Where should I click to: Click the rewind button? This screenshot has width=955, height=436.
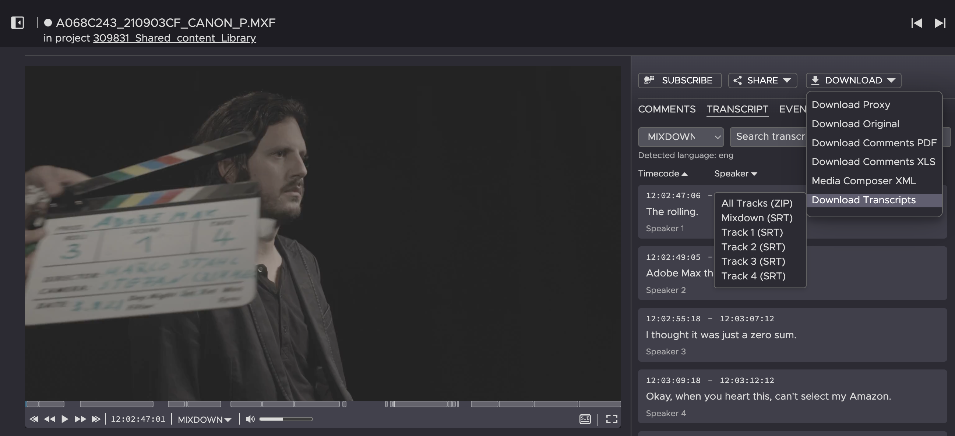point(49,419)
